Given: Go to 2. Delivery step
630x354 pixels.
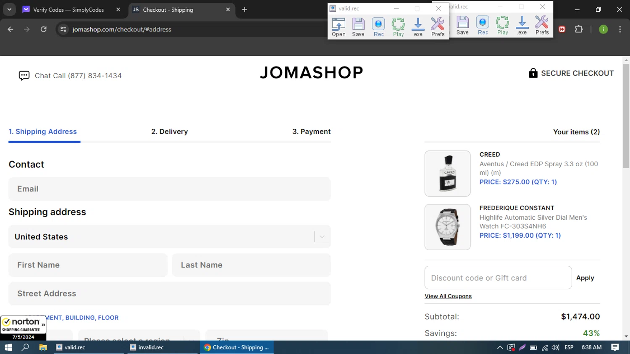Looking at the screenshot, I should [x=170, y=131].
